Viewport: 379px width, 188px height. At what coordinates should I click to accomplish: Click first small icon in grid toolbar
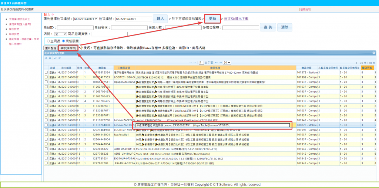(x=45, y=58)
